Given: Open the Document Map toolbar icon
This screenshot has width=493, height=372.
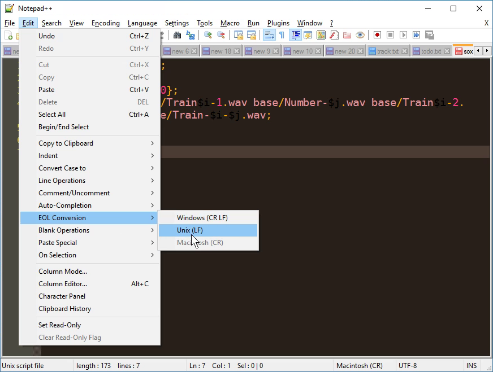Looking at the screenshot, I should [x=321, y=35].
